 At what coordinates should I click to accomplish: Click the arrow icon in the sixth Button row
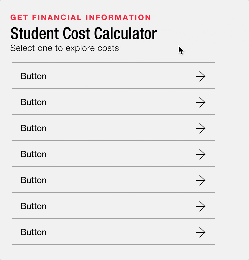point(201,206)
